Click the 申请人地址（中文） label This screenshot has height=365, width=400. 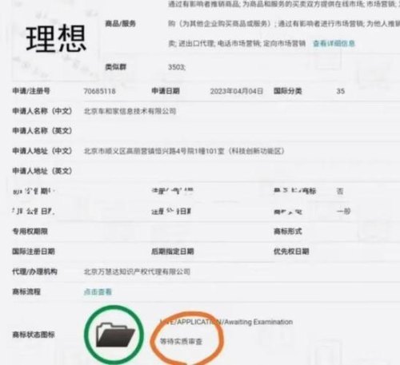(x=42, y=151)
